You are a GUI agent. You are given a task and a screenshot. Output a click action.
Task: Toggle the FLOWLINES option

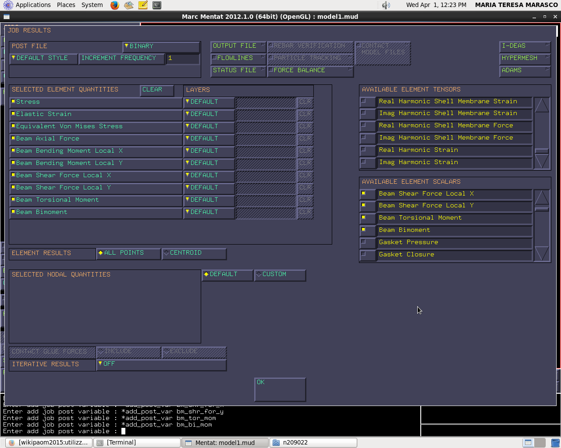[x=238, y=58]
